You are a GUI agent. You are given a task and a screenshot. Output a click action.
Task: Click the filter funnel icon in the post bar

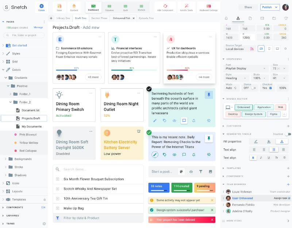coord(201,171)
